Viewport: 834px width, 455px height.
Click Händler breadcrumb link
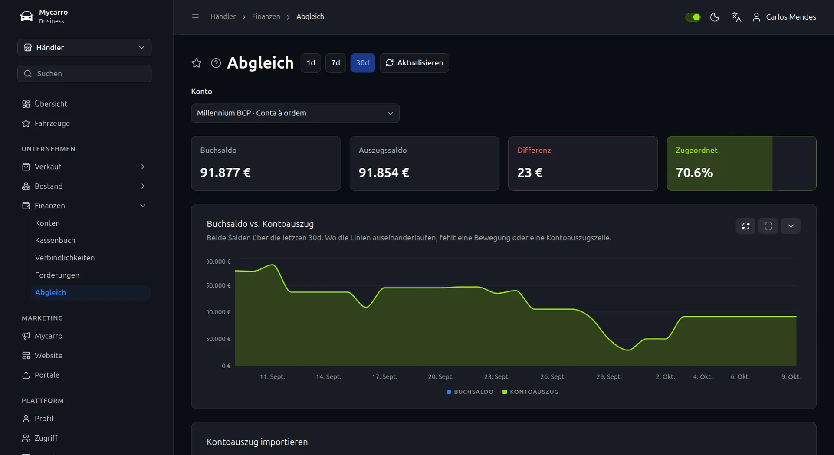click(x=223, y=17)
